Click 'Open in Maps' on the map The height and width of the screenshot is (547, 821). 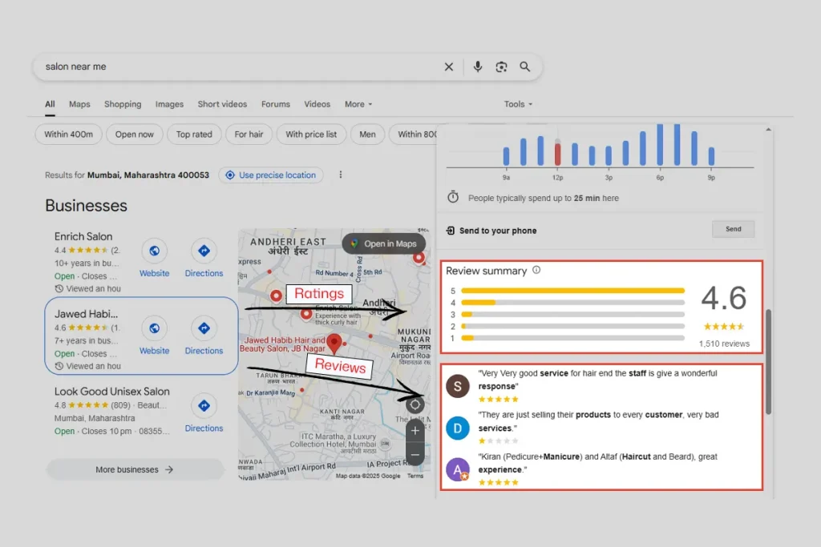[x=384, y=243]
